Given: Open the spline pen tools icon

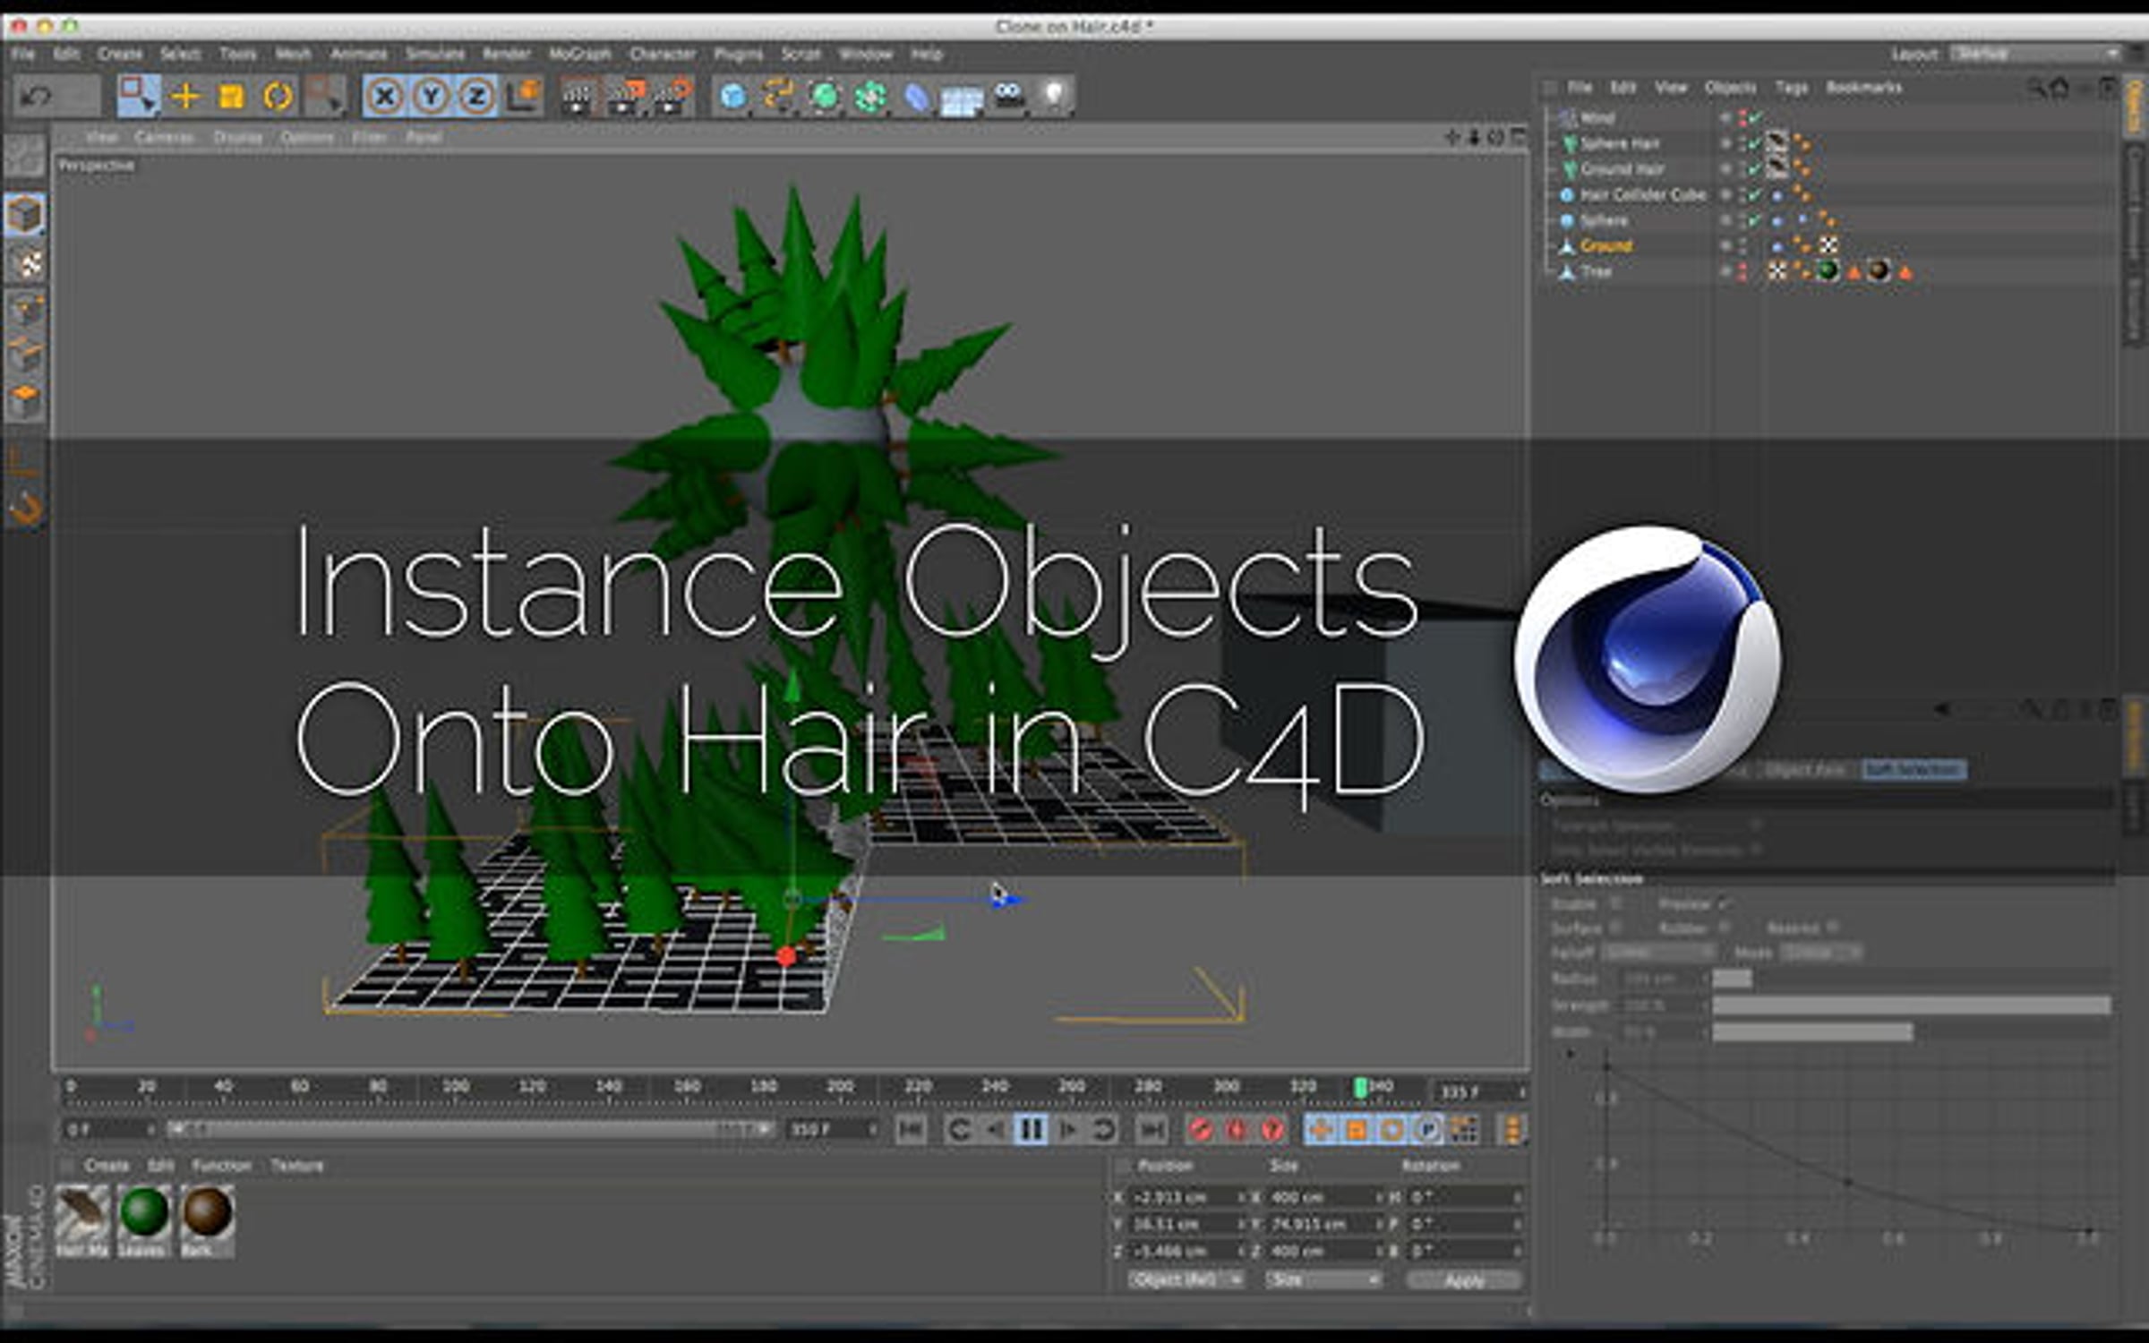Looking at the screenshot, I should [x=779, y=96].
